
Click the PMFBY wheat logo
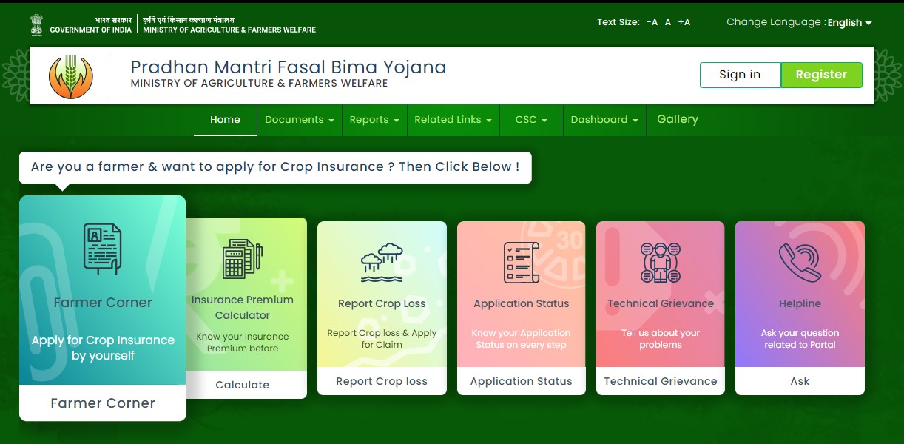coord(71,77)
